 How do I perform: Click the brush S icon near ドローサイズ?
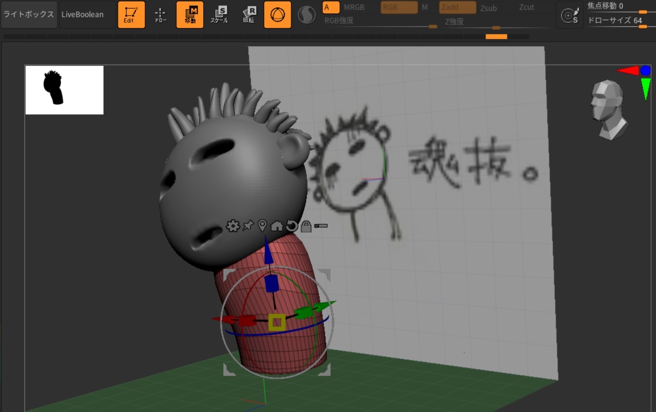(x=569, y=15)
